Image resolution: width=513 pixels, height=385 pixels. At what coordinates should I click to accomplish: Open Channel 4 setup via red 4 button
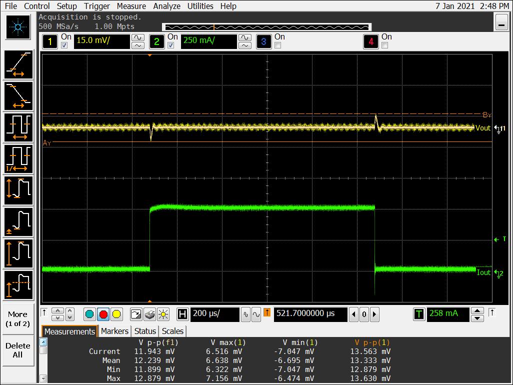[370, 41]
